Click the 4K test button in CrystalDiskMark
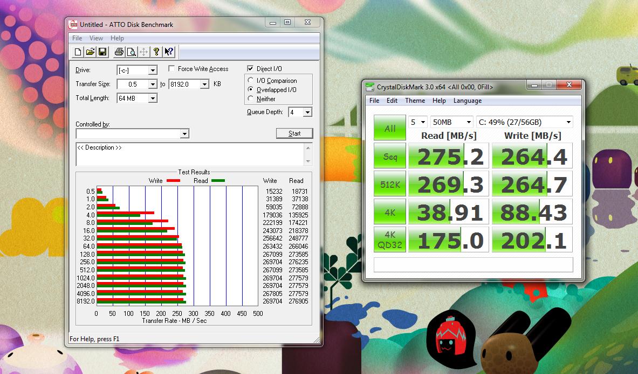The width and height of the screenshot is (638, 374). [x=390, y=212]
